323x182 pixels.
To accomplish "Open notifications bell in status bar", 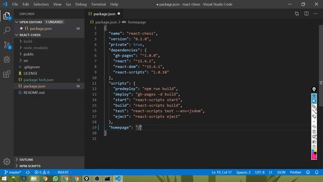I will coord(316,172).
